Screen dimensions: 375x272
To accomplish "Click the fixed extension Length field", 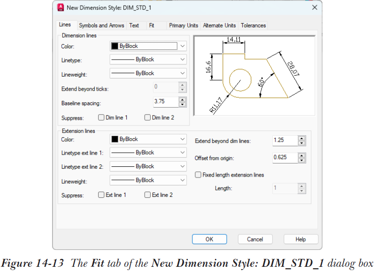I will click(x=285, y=188).
